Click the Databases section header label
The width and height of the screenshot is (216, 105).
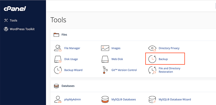(x=68, y=86)
